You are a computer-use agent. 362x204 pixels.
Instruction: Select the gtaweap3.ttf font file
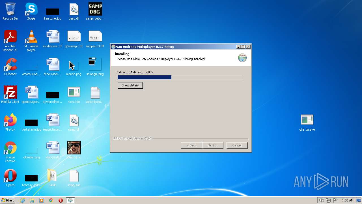point(74,39)
